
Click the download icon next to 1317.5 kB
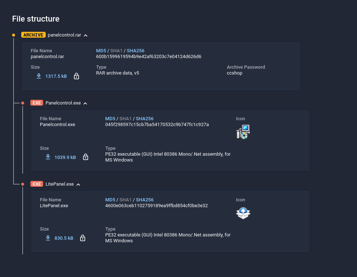tap(39, 76)
